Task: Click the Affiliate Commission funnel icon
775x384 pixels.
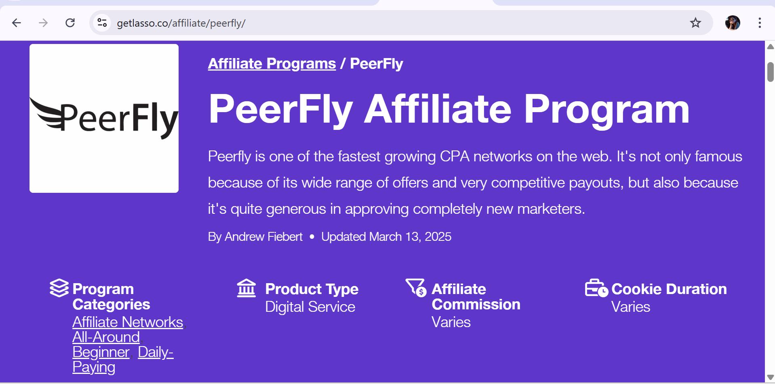Action: [x=416, y=287]
